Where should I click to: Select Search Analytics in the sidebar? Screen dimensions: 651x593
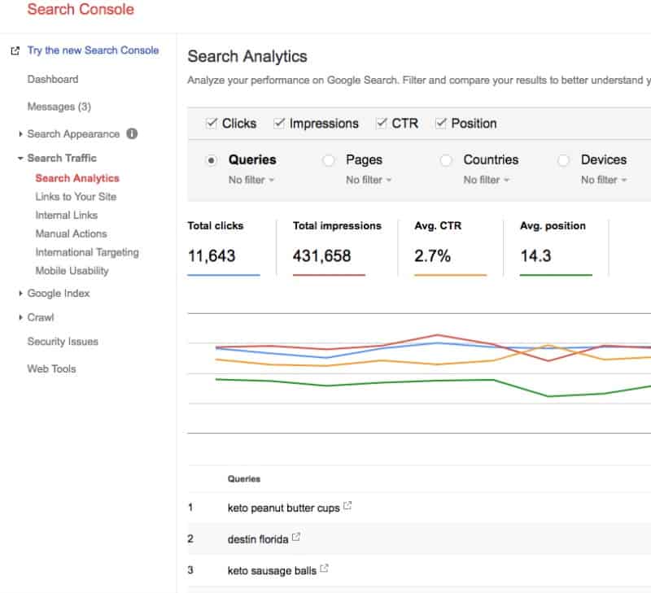(77, 178)
